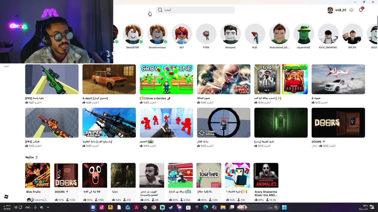Screen dimensions: 378x212
Task: Open Rockstar Games Launcher from the taskbar
Action: tap(110, 207)
